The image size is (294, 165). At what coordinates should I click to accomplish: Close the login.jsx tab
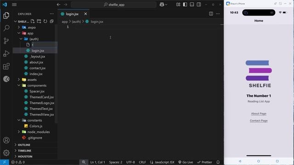pyautogui.click(x=85, y=14)
